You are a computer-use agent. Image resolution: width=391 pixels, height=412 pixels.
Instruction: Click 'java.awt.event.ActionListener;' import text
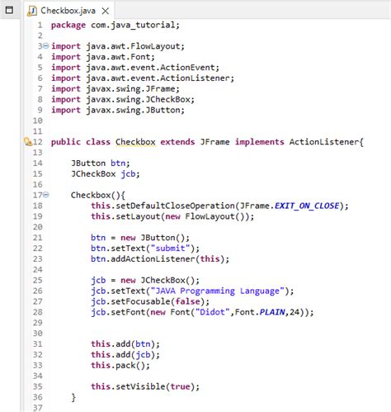160,78
